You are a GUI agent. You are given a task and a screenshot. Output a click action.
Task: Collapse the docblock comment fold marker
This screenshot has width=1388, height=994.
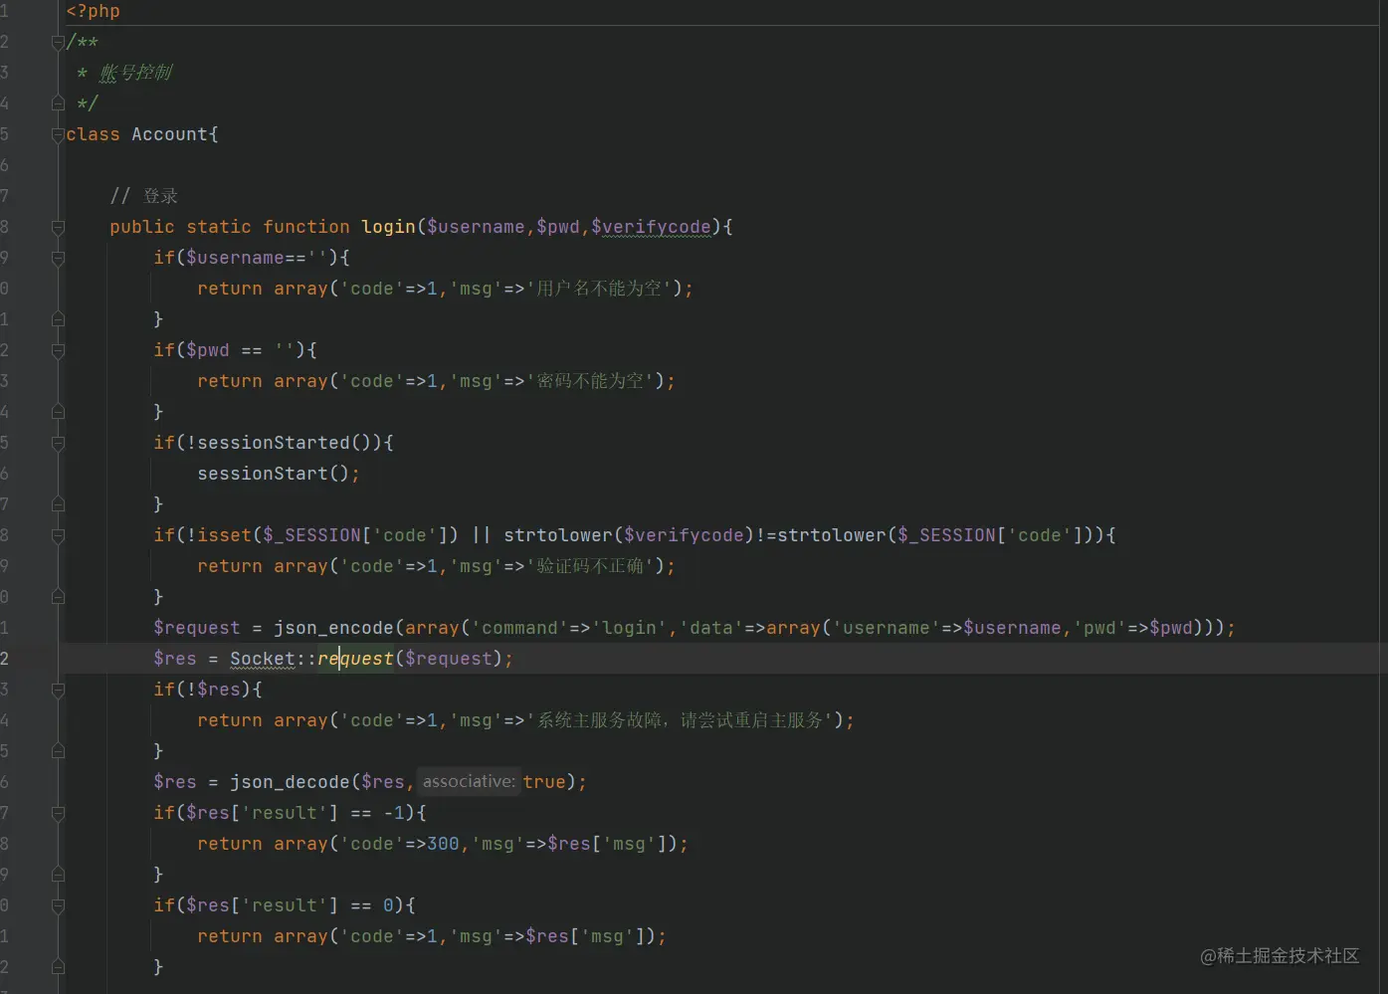tap(58, 42)
